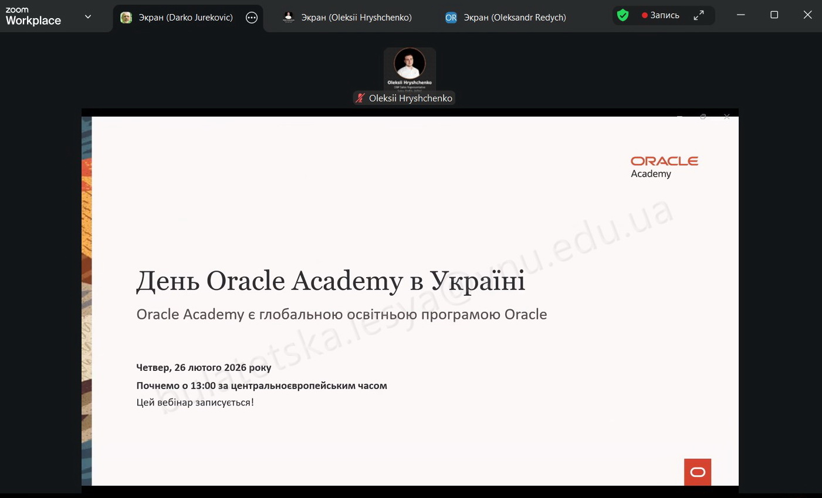Enter full screen with the expand arrows icon

point(698,15)
